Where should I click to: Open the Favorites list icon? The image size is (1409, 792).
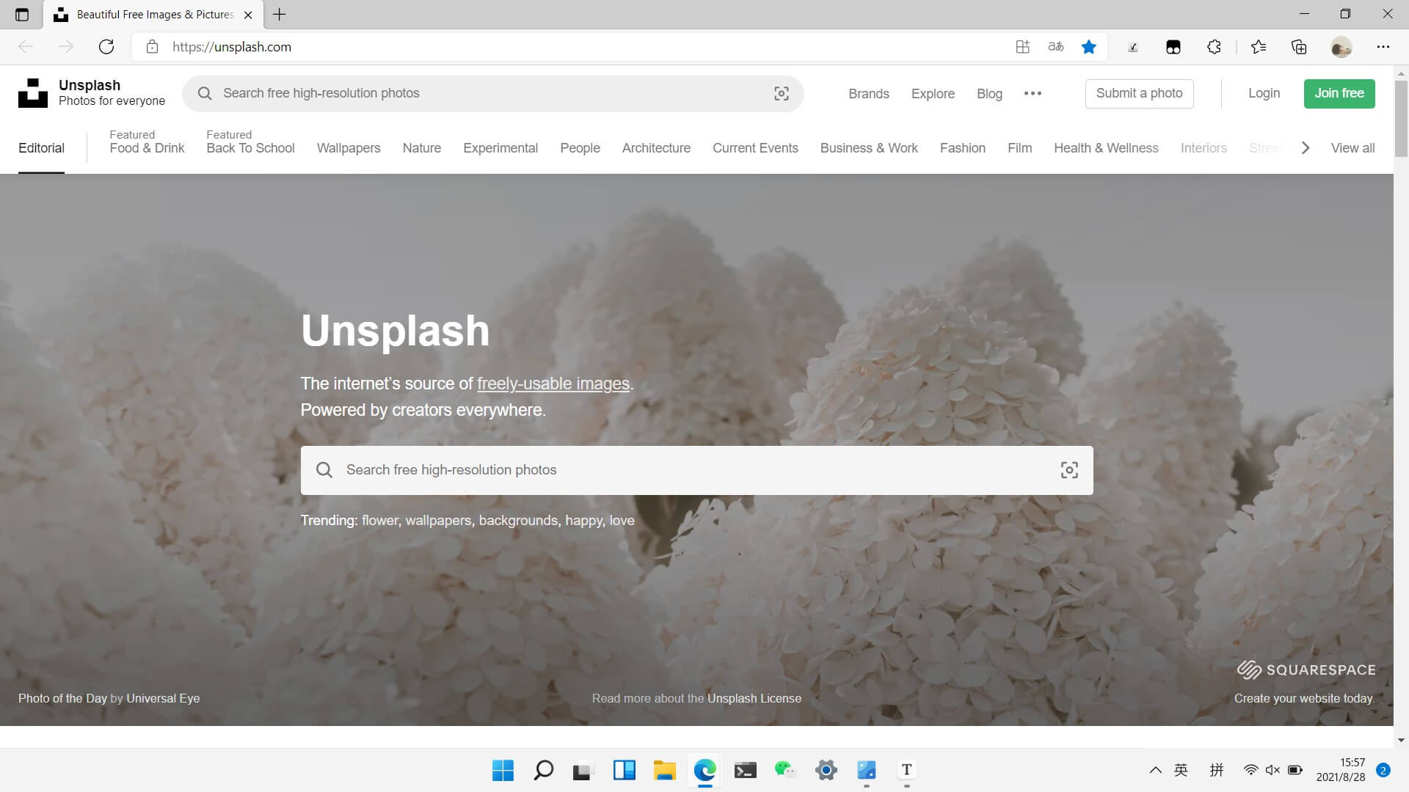click(x=1259, y=47)
